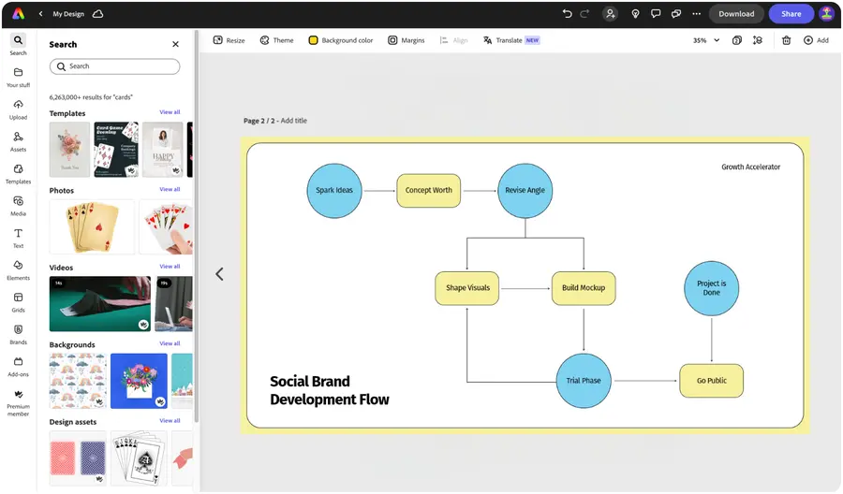Select the Trial Phase circle
Viewport: 843px width, 494px height.
[x=584, y=381]
